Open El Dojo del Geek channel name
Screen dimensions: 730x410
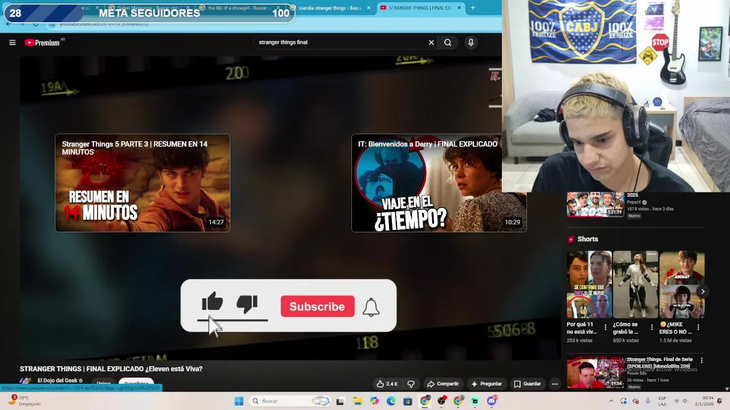(x=57, y=380)
